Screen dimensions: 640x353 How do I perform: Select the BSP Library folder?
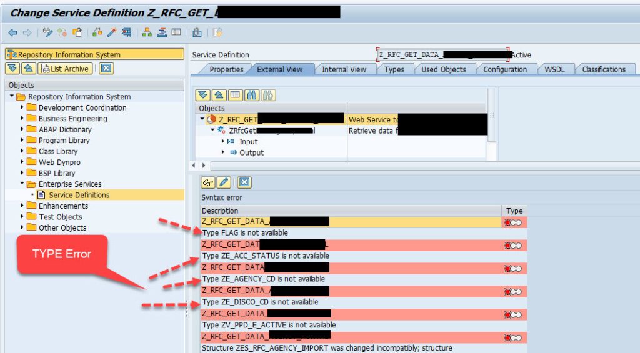(57, 173)
